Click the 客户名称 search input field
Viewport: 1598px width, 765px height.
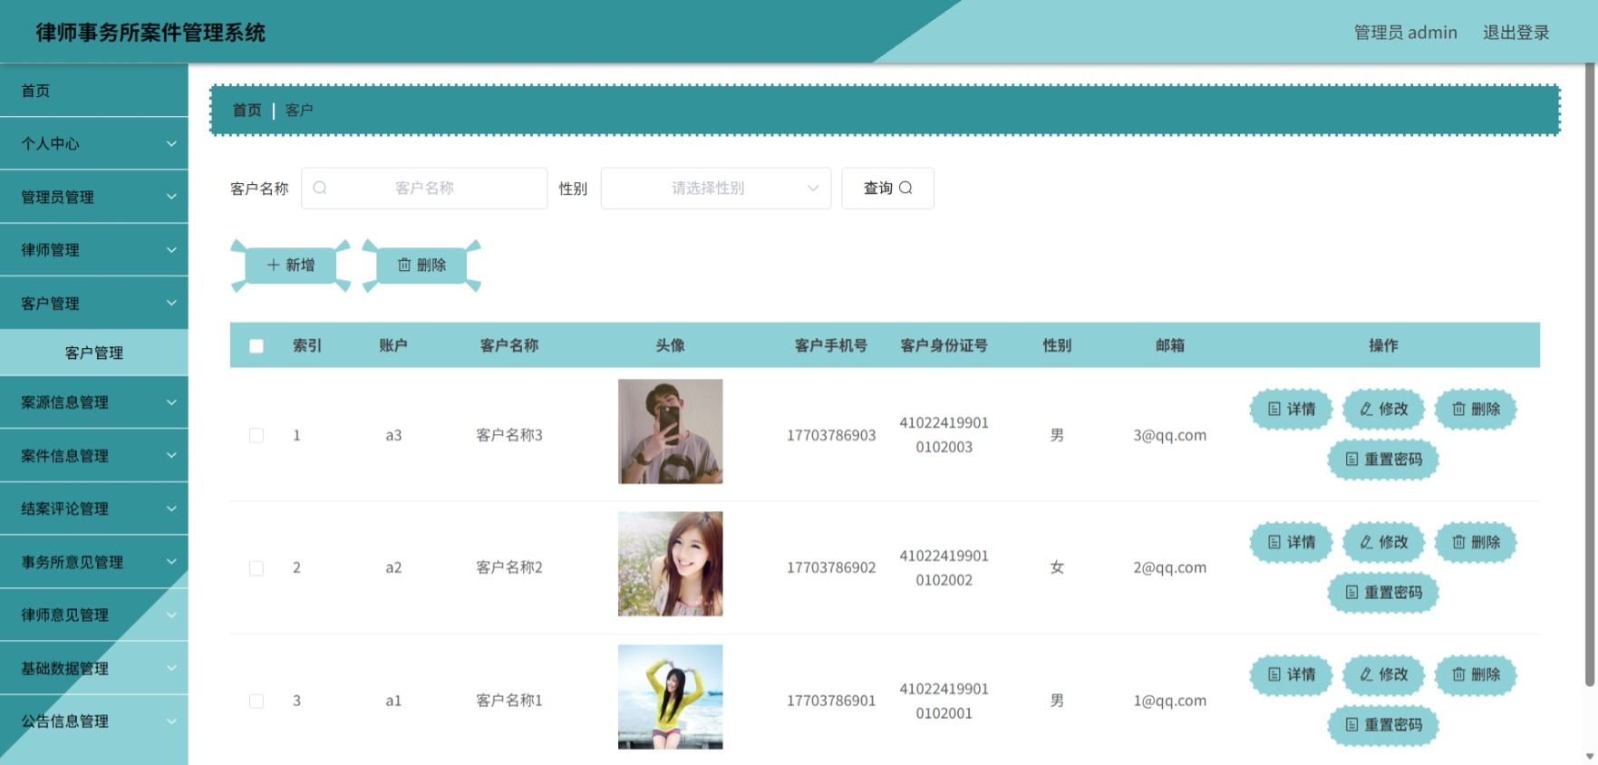click(x=424, y=189)
